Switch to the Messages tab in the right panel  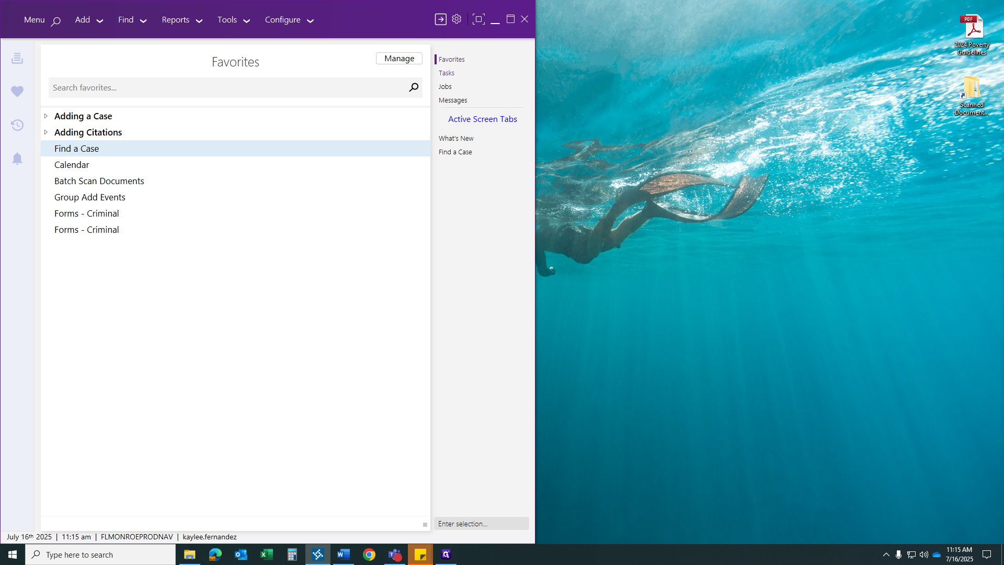point(453,100)
